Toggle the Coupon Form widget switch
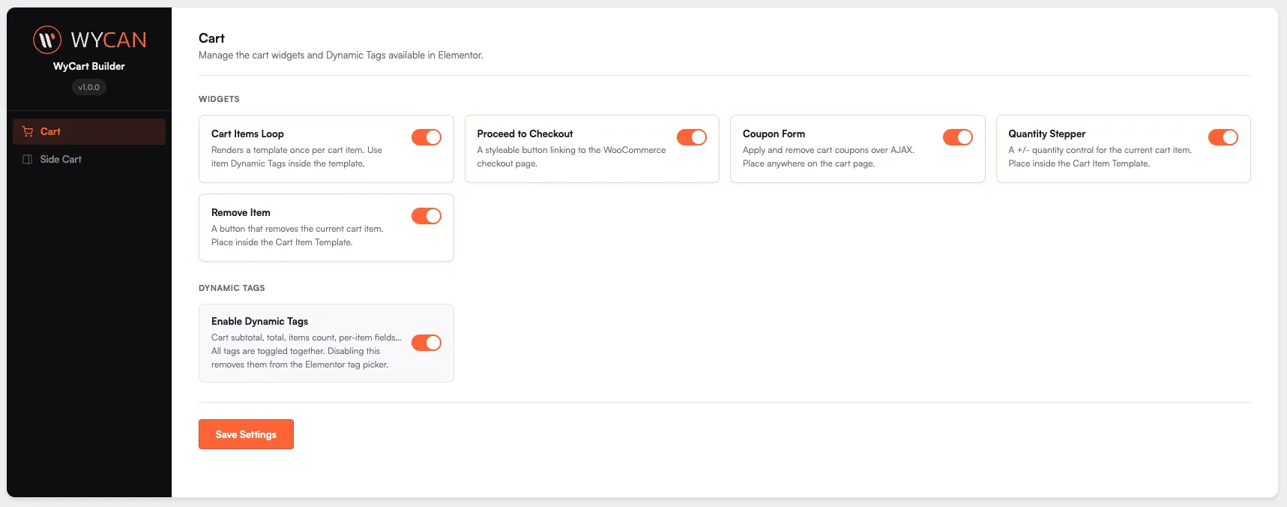Image resolution: width=1287 pixels, height=507 pixels. pos(958,137)
